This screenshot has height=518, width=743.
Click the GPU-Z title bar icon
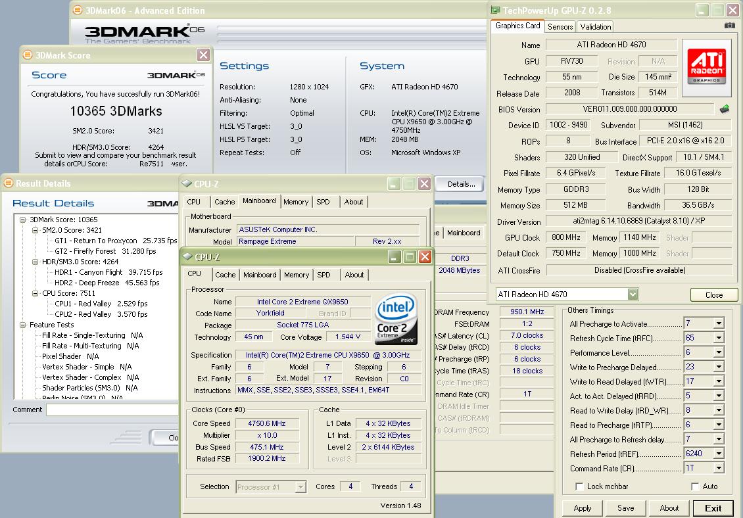point(495,10)
